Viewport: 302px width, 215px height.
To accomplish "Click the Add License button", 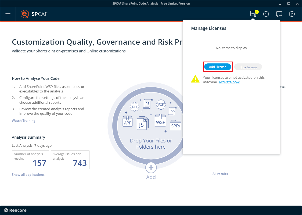I will pos(217,67).
